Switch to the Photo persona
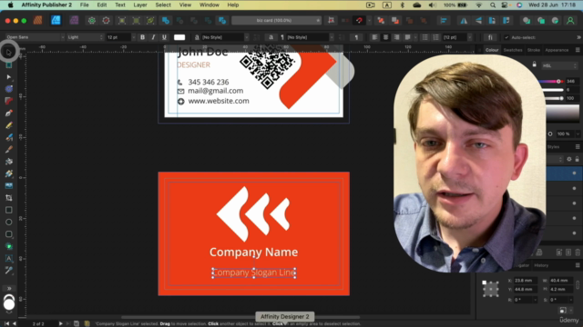Screen dimensions: 583x327 point(74,20)
